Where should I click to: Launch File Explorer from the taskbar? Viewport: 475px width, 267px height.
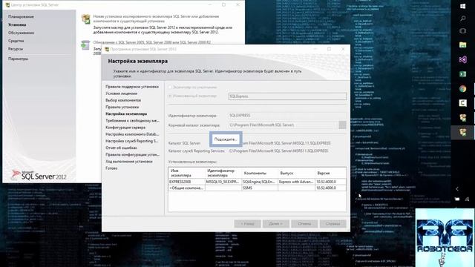click(x=462, y=45)
